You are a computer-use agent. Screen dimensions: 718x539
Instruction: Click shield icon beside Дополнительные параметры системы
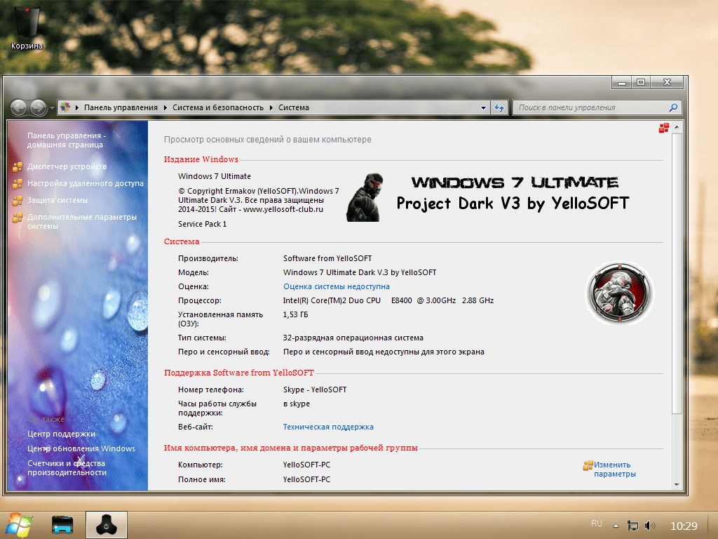[18, 218]
